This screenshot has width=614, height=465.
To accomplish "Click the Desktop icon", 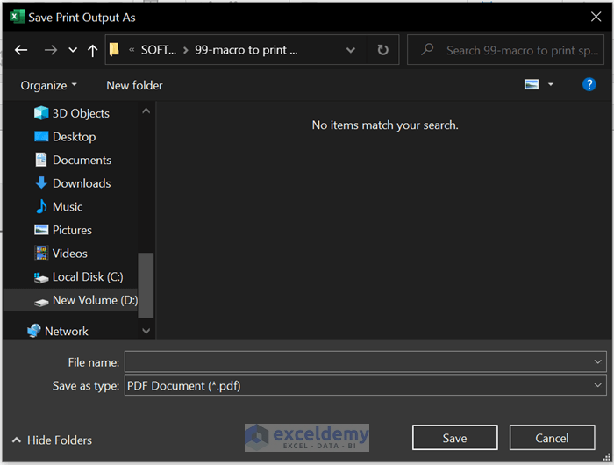I will coord(41,136).
